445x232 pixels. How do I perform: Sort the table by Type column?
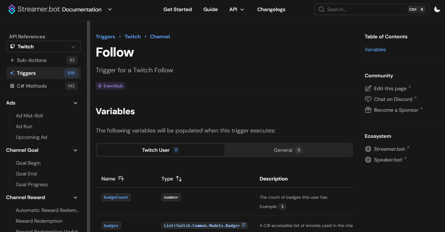[x=179, y=179]
